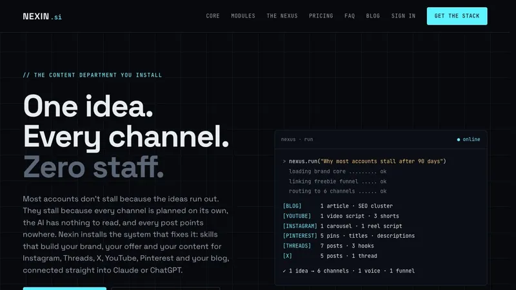Click the online status indicator dot
This screenshot has width=516, height=290.
tap(459, 140)
